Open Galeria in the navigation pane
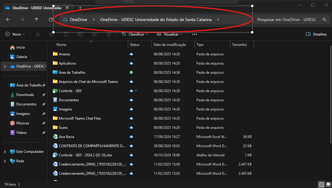This screenshot has width=332, height=188. [x=21, y=57]
